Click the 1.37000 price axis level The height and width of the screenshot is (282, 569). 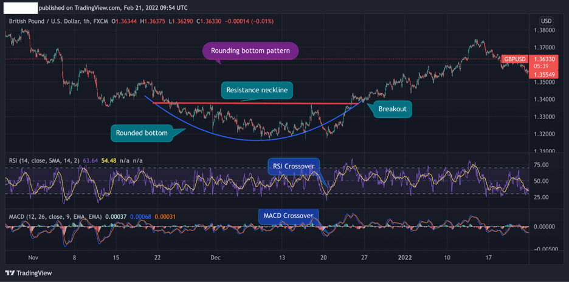click(545, 47)
